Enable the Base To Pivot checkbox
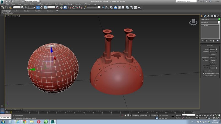Screen dimensions: 221x124 [203, 71]
